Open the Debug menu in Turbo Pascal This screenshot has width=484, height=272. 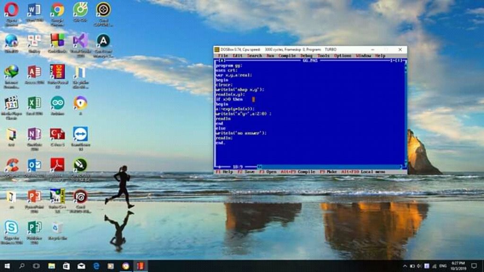306,56
